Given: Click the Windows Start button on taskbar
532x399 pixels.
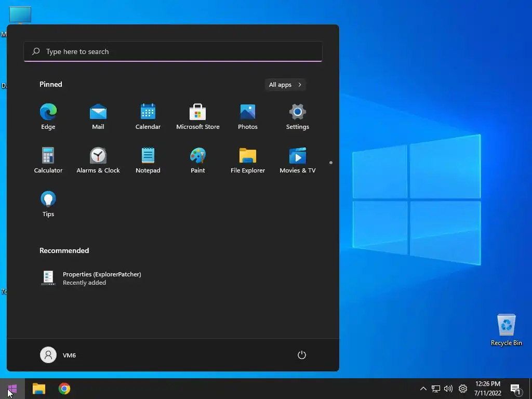Looking at the screenshot, I should click(x=12, y=389).
